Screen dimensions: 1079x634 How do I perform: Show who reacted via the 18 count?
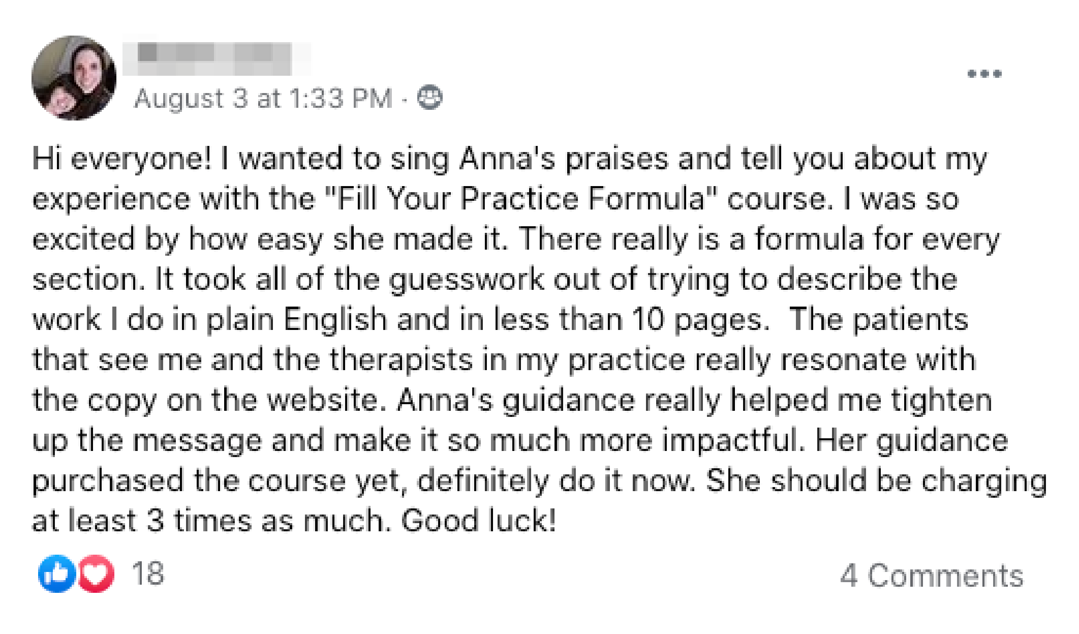coord(148,573)
